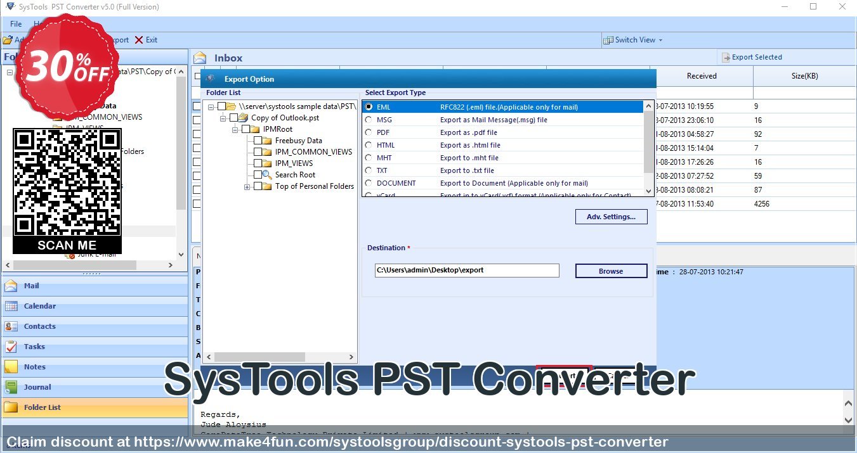Click the Browse button
This screenshot has height=453, width=857.
611,271
